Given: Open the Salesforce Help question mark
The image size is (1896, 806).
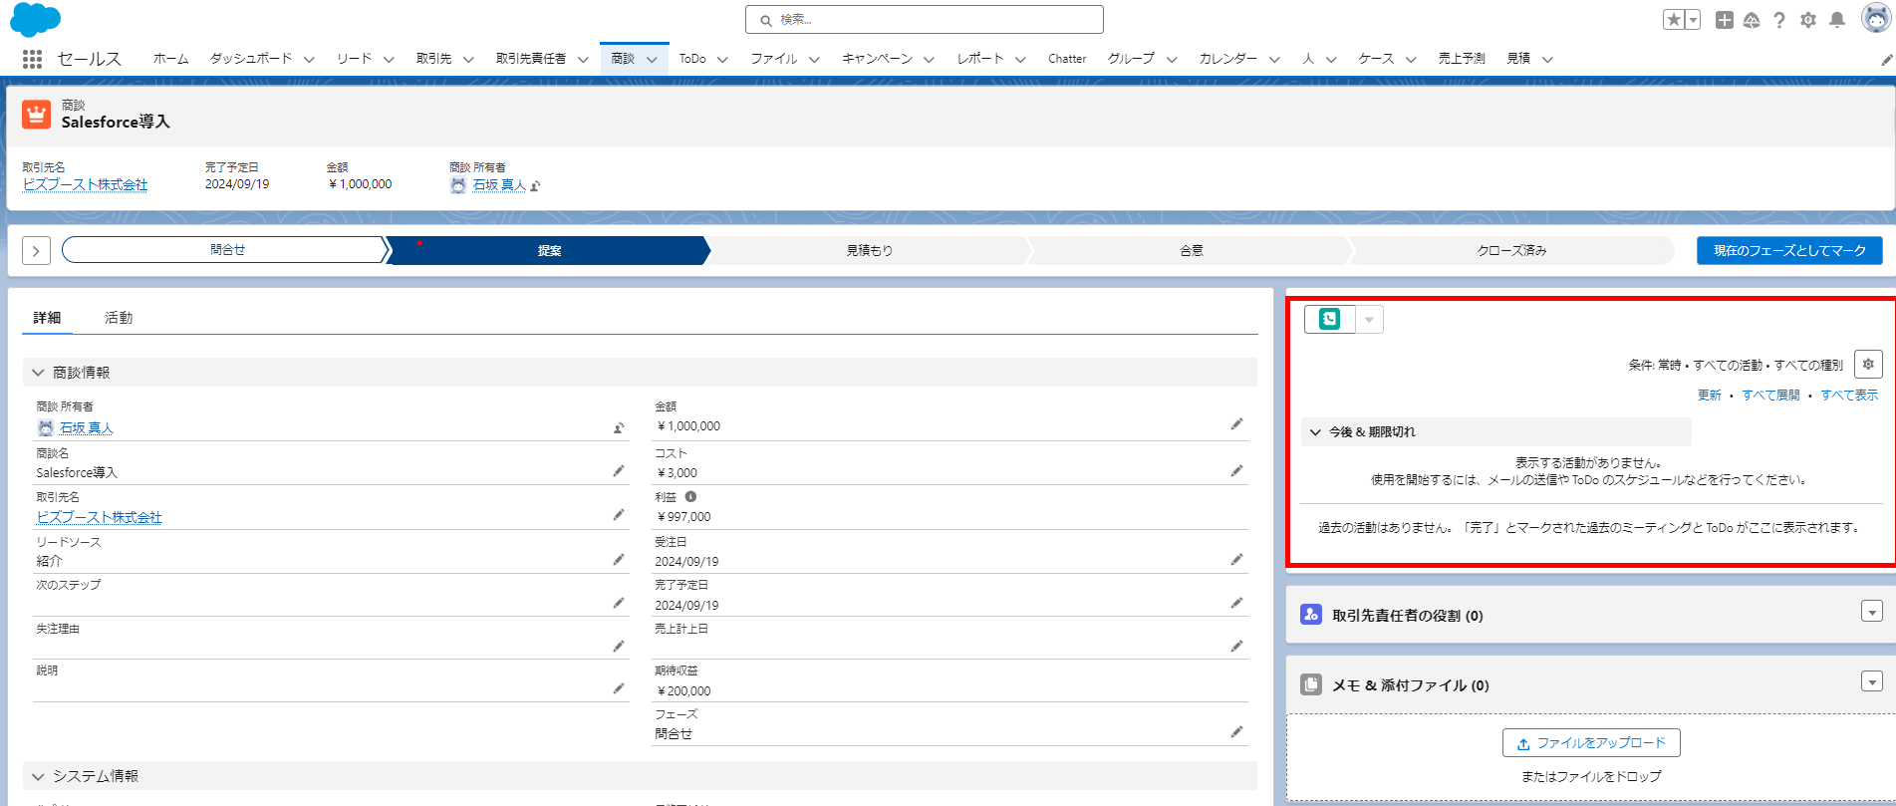Looking at the screenshot, I should click(x=1779, y=20).
